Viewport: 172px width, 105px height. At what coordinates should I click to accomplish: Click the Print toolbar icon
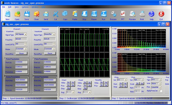pos(142,14)
